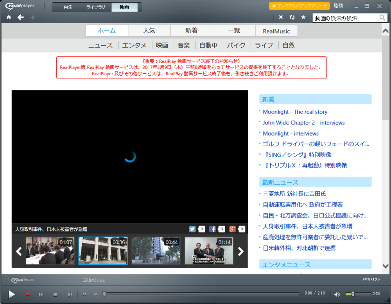Click the page scrollbar up arrow

[386, 31]
